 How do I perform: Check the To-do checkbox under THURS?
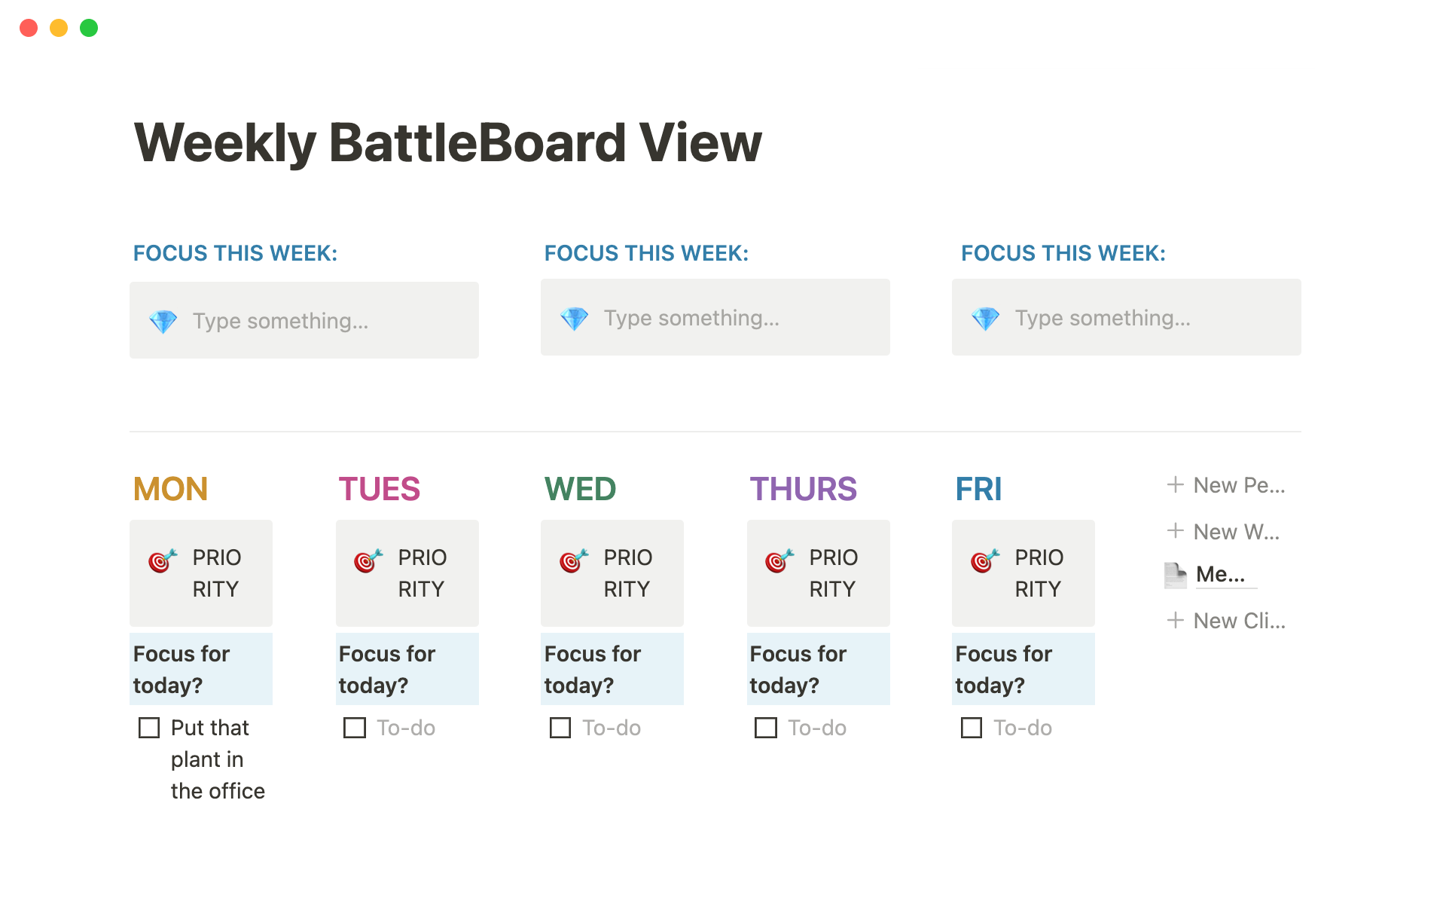pos(766,728)
